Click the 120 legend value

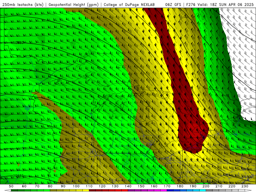click(102, 186)
